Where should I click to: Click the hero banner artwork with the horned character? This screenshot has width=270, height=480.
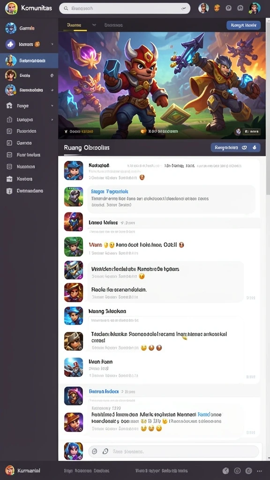pos(162,85)
